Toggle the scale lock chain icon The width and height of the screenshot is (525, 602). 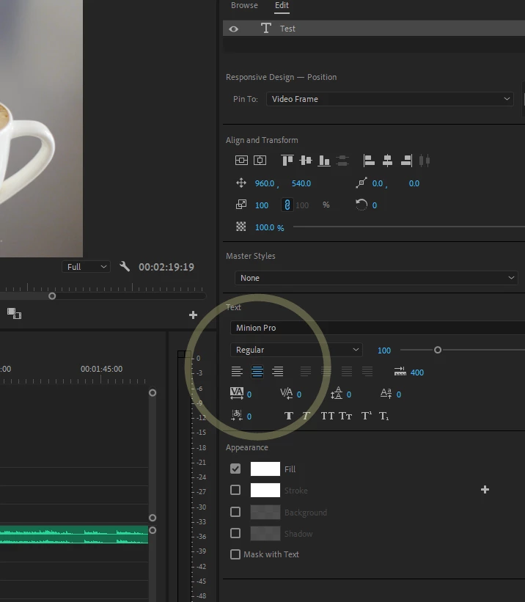coord(287,205)
